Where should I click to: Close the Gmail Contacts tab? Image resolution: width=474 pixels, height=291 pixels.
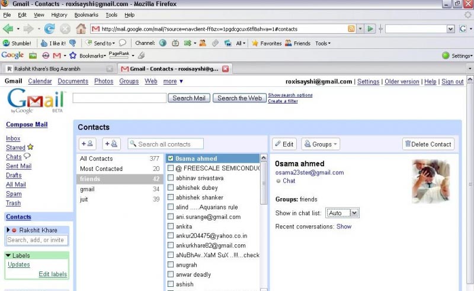[226, 69]
